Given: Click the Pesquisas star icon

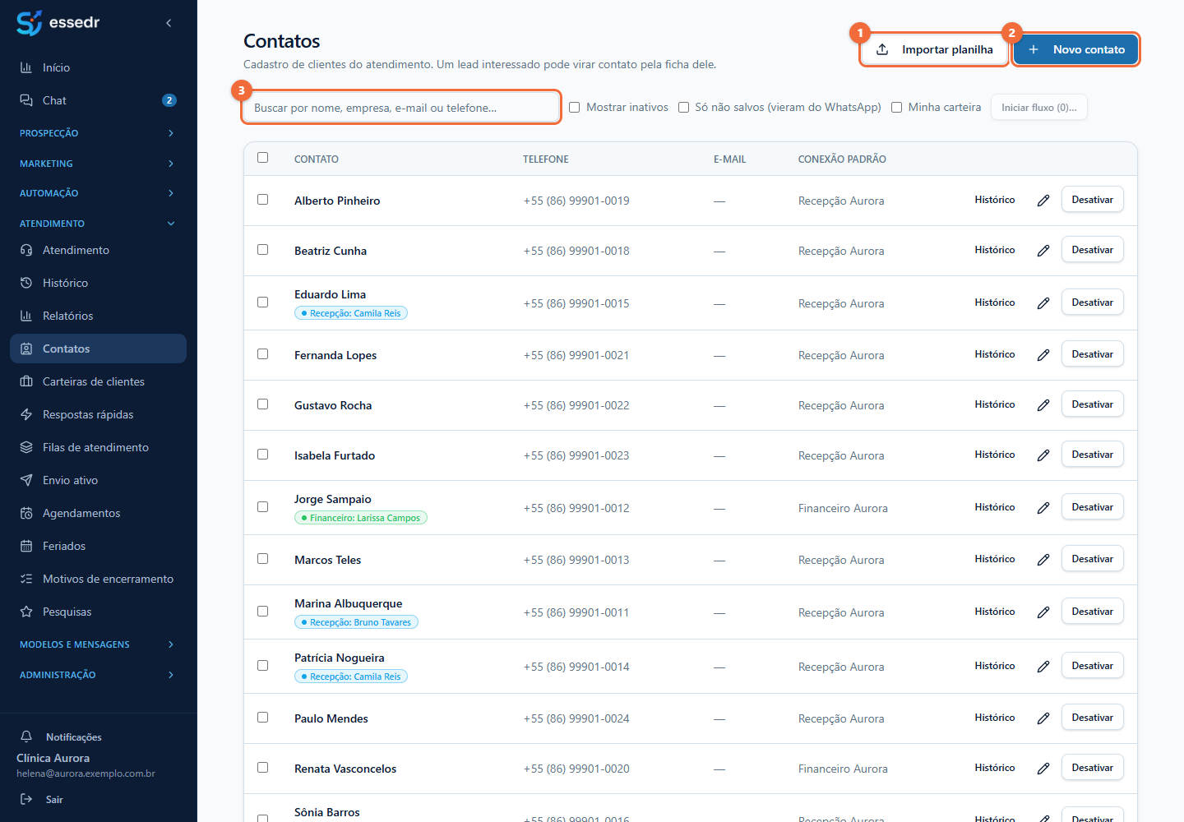Looking at the screenshot, I should coord(26,612).
